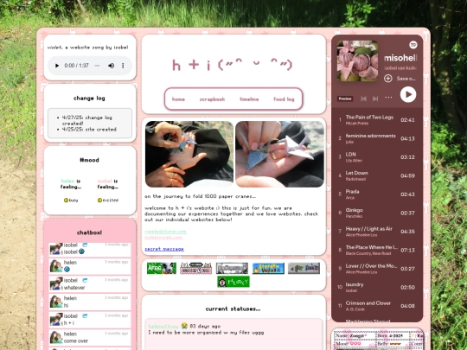Go to the timeline page
This screenshot has width=467, height=350.
tap(249, 99)
